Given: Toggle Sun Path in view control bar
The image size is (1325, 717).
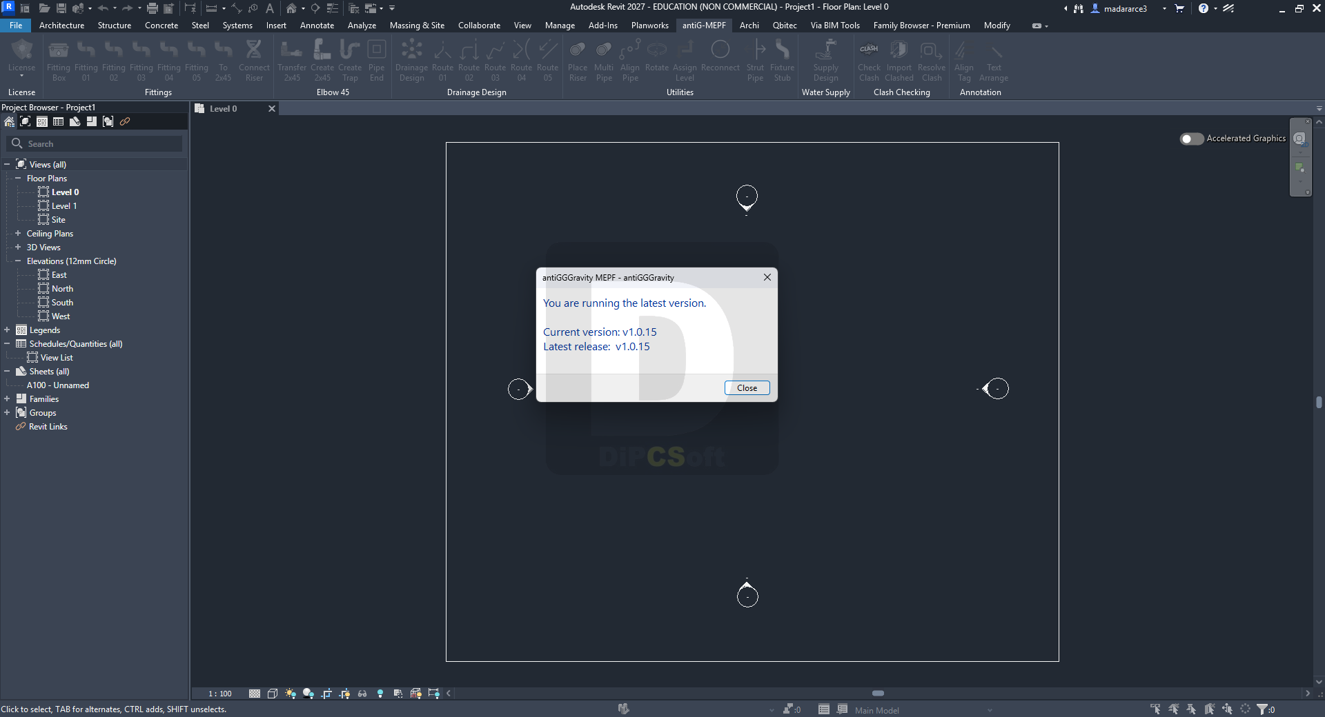Looking at the screenshot, I should pyautogui.click(x=291, y=694).
